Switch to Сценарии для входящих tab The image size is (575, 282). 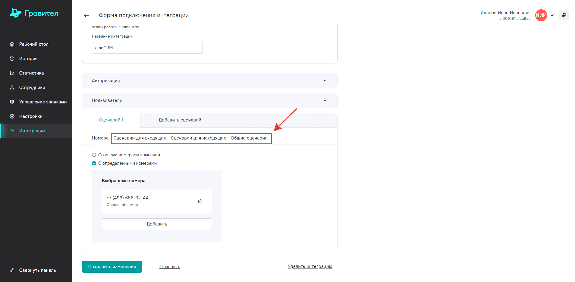pyautogui.click(x=140, y=138)
